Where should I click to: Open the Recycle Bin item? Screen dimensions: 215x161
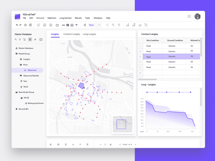point(23,109)
